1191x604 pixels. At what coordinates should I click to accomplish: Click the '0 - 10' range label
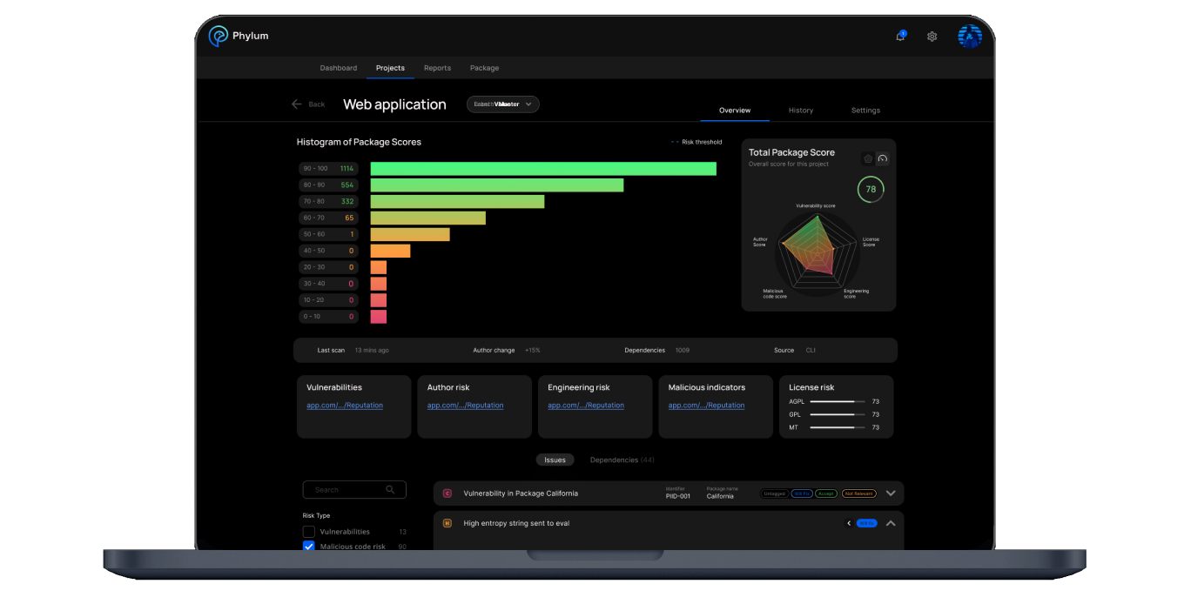[x=312, y=317]
